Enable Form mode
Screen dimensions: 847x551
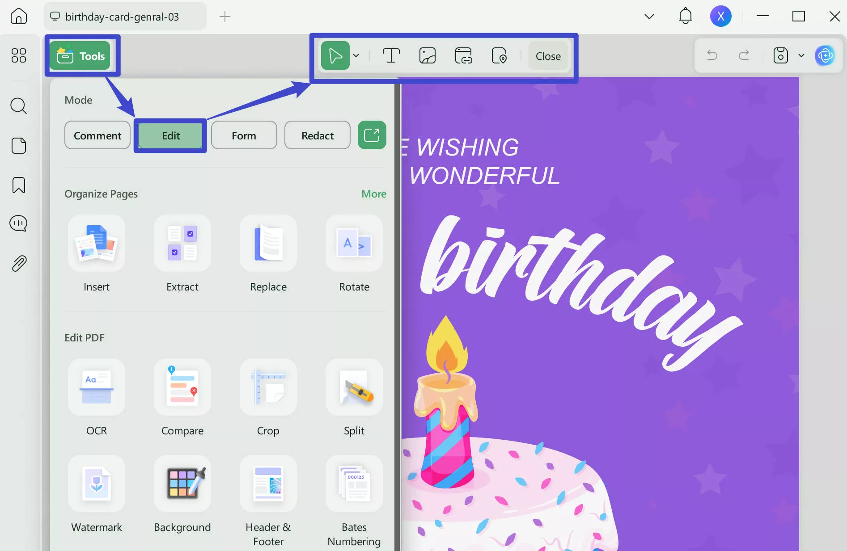click(x=244, y=135)
